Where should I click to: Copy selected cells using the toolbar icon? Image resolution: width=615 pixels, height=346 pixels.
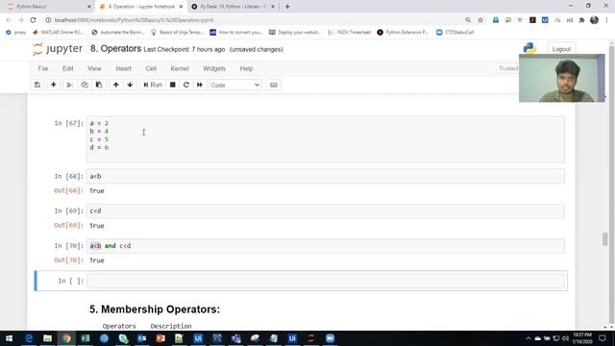coord(85,85)
